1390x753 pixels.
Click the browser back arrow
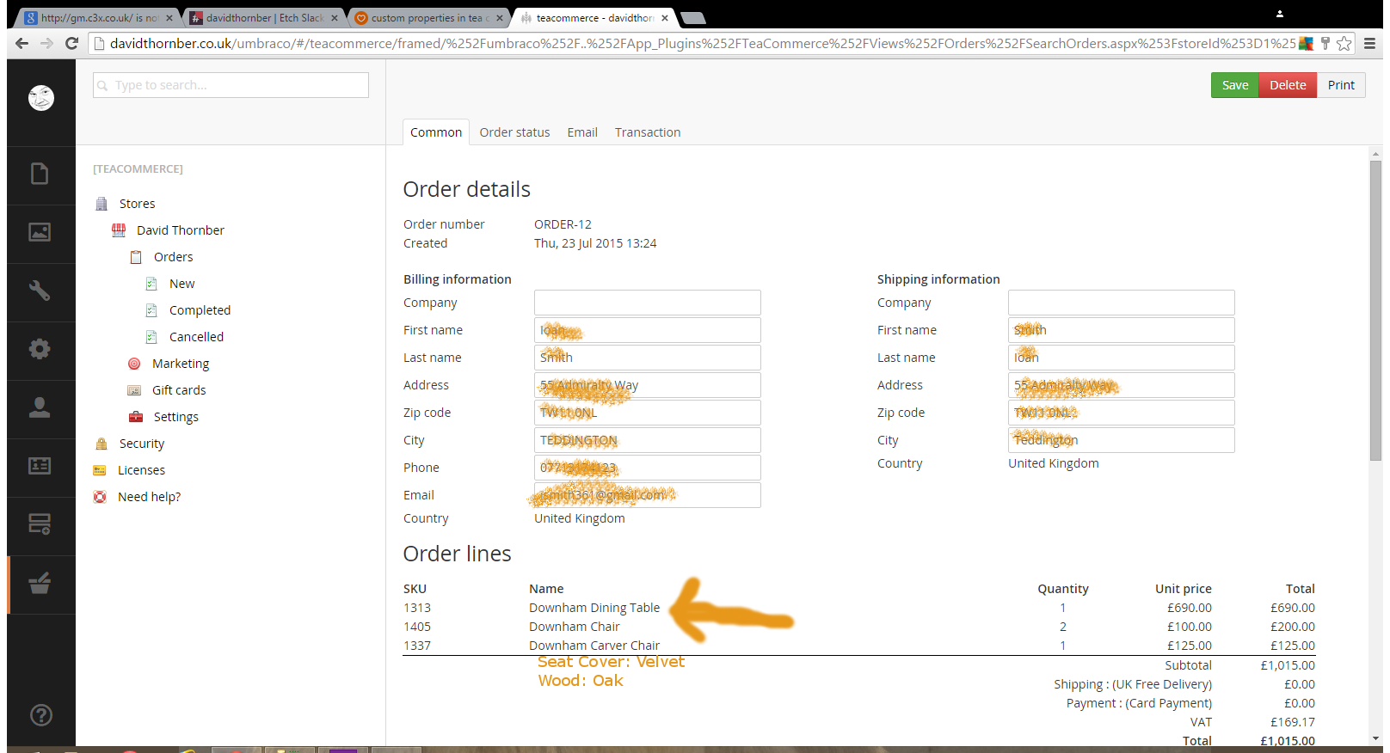click(x=22, y=43)
